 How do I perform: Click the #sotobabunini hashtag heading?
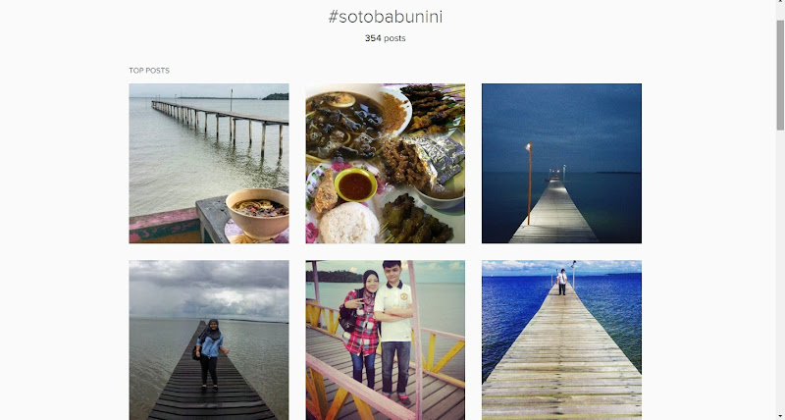(x=385, y=17)
